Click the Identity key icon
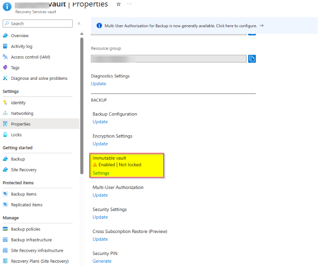The image size is (321, 266). point(5,103)
